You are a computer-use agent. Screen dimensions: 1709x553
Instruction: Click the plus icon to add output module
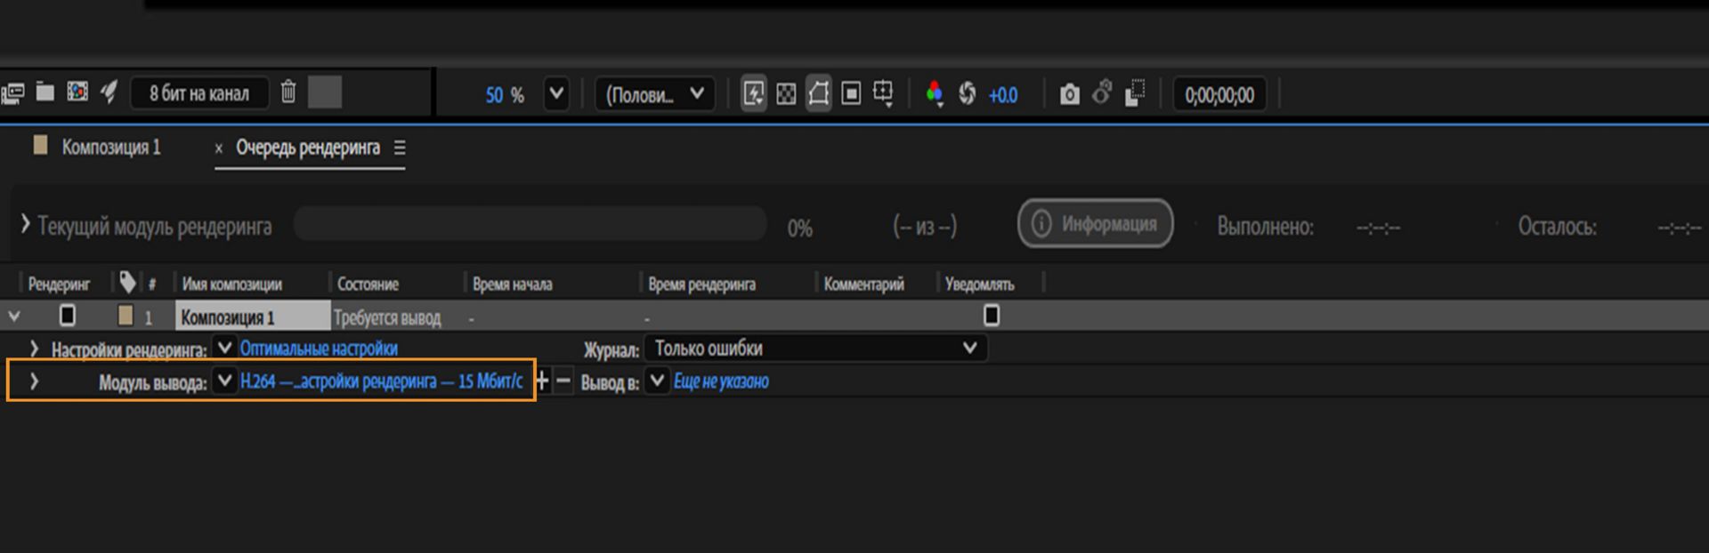[542, 381]
